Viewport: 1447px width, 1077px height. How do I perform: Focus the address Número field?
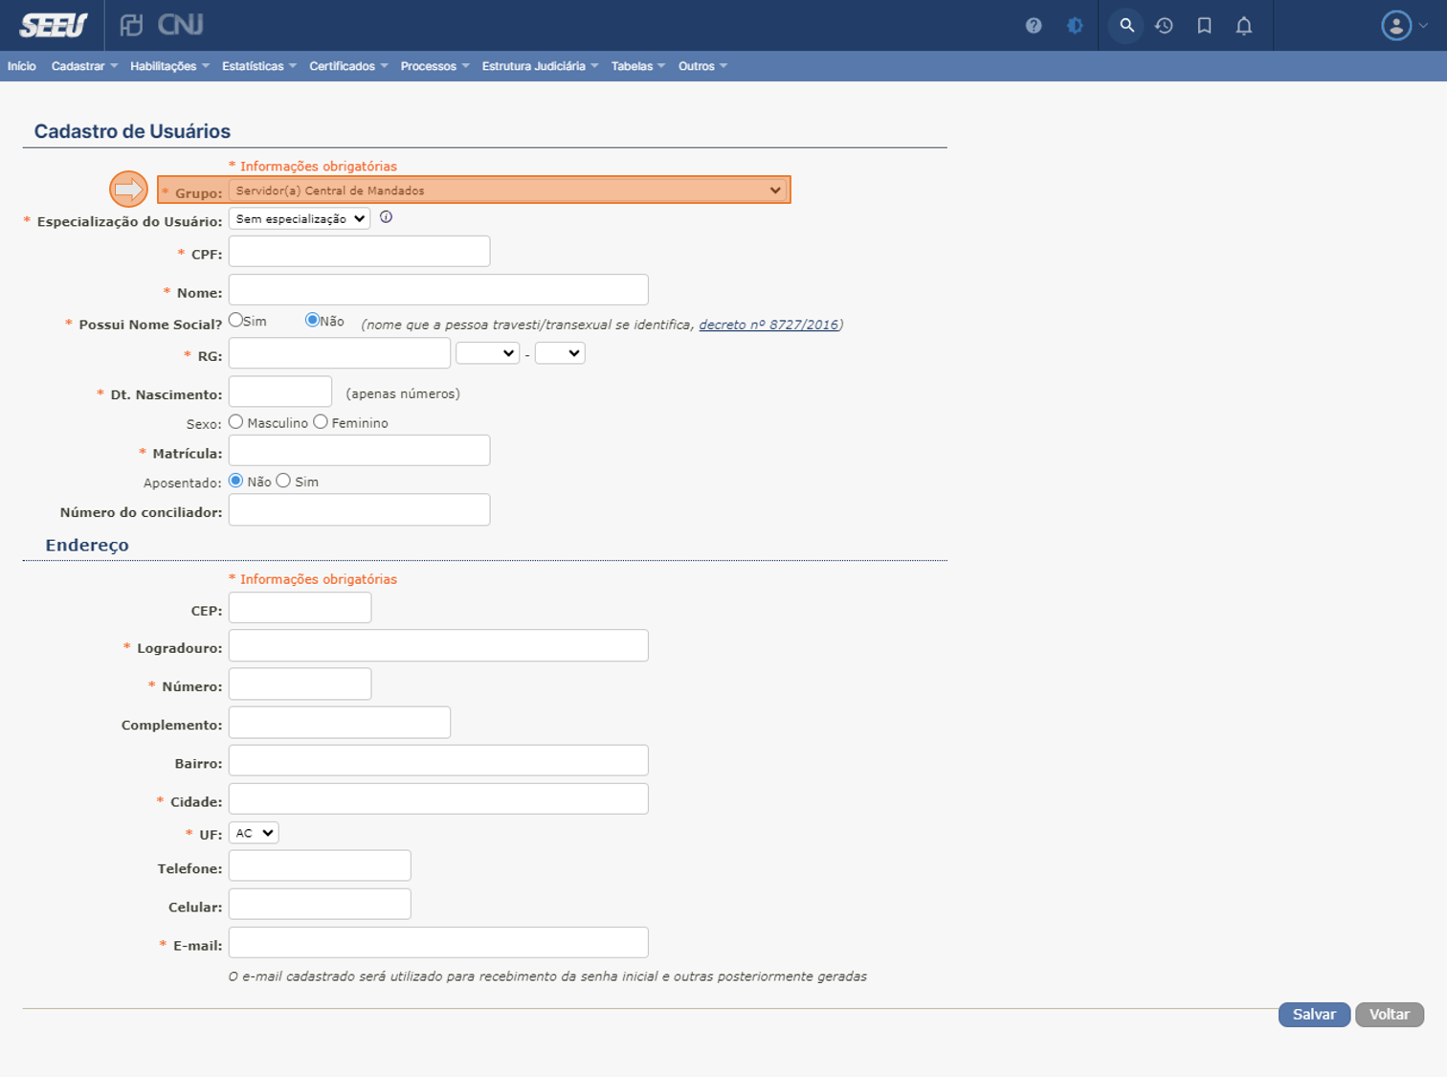[300, 684]
